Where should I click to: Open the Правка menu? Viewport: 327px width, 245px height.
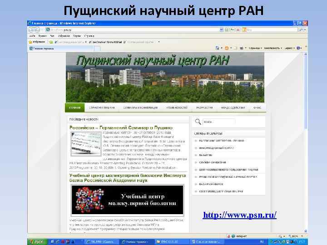[42, 36]
